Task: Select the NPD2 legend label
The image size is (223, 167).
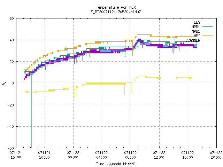Action: coord(196,31)
